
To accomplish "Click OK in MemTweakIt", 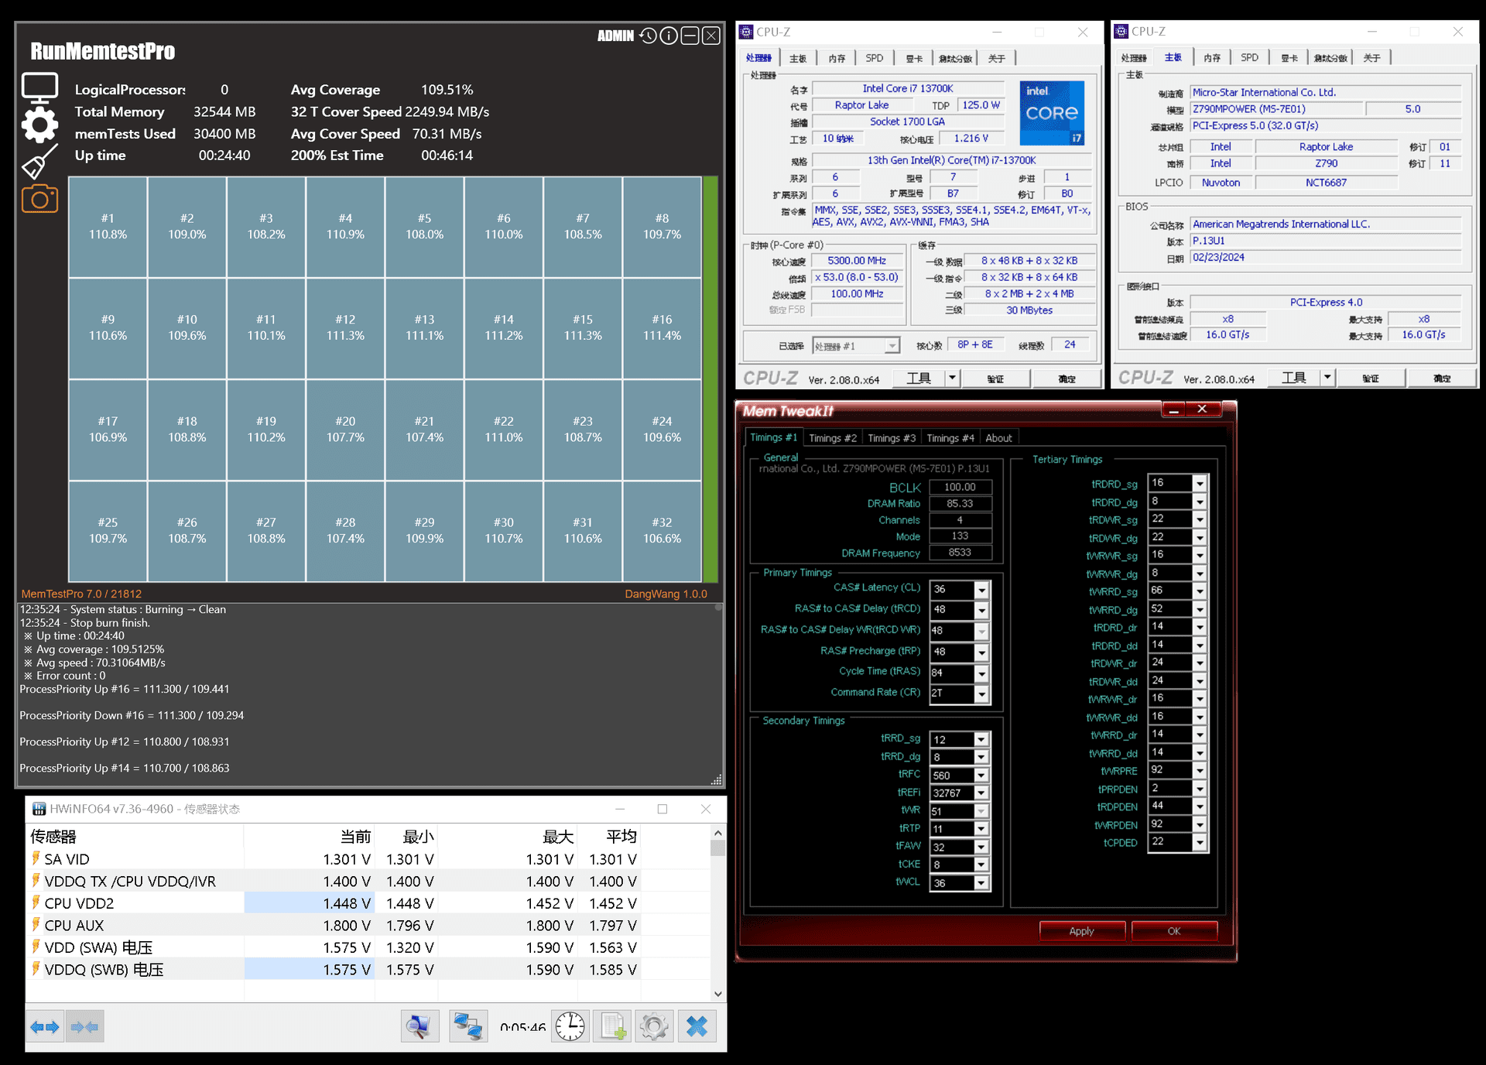I will (x=1174, y=931).
